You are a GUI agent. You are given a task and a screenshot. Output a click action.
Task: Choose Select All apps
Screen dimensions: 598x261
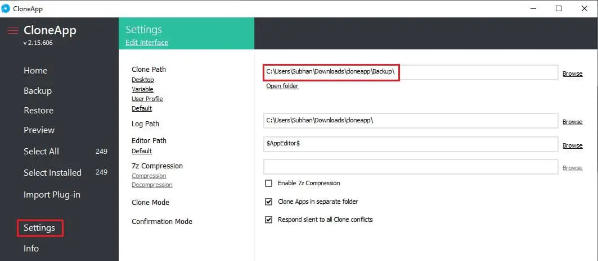pyautogui.click(x=41, y=151)
